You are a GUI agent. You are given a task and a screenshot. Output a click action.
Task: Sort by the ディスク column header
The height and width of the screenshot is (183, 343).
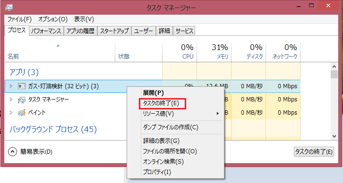click(249, 52)
